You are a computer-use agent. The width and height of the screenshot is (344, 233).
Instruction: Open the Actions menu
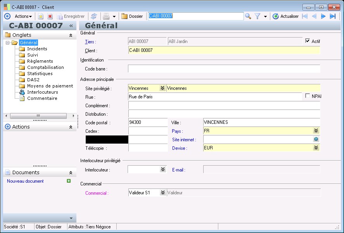click(x=23, y=16)
